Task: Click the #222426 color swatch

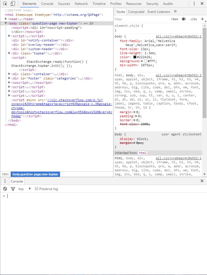Action: [x=135, y=57]
